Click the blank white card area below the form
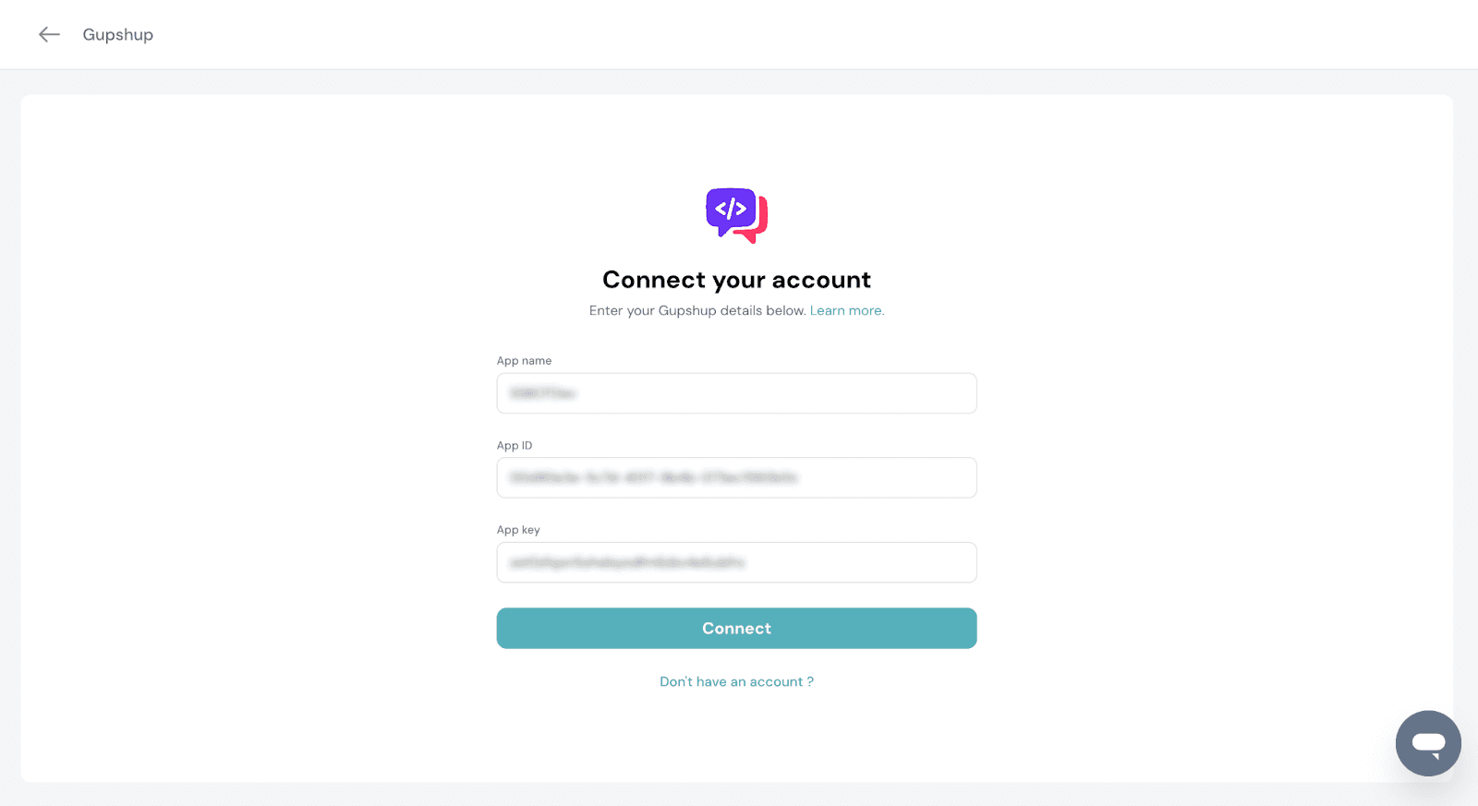Viewport: 1478px width, 806px height. [x=736, y=739]
